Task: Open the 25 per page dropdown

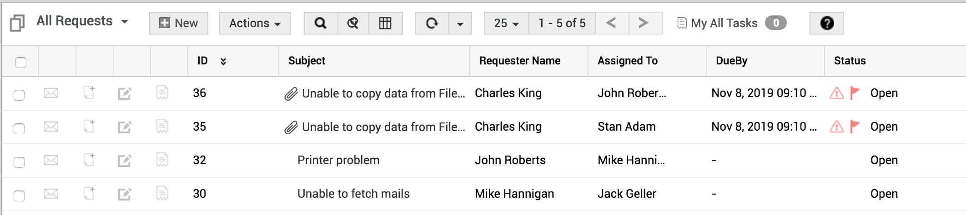Action: 506,23
